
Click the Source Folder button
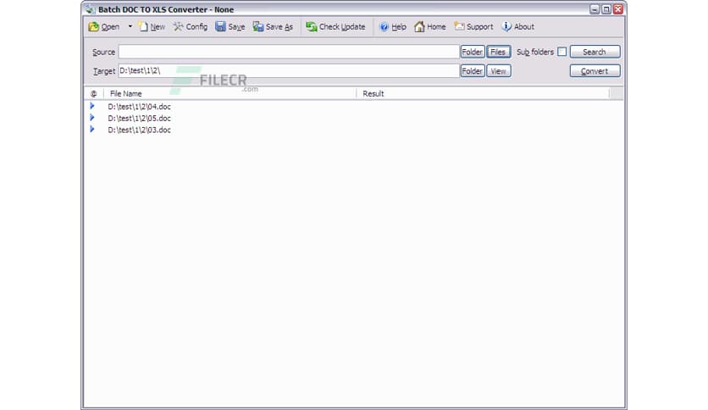click(x=473, y=52)
